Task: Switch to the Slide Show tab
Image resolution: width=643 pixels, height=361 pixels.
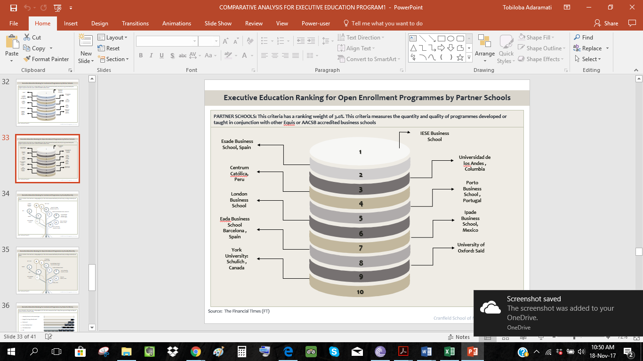Action: pyautogui.click(x=218, y=23)
